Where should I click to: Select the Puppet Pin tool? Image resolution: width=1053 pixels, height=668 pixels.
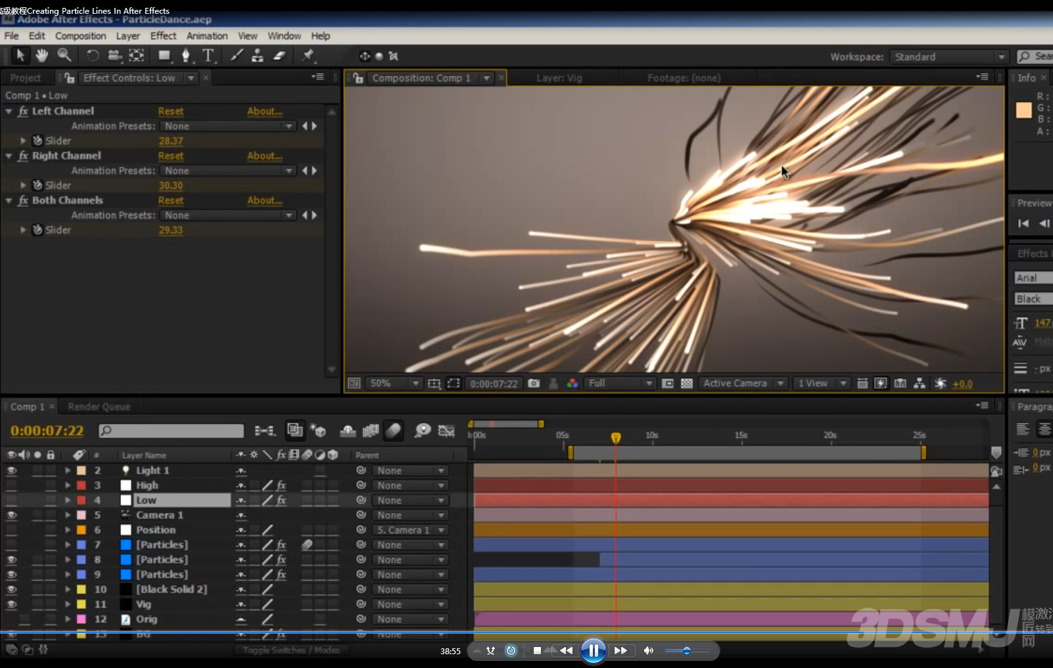click(308, 56)
